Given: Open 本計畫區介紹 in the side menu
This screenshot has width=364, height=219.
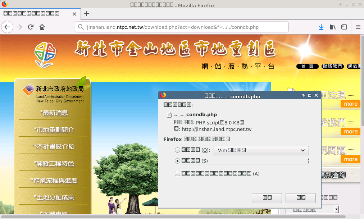Looking at the screenshot, I should (54, 147).
